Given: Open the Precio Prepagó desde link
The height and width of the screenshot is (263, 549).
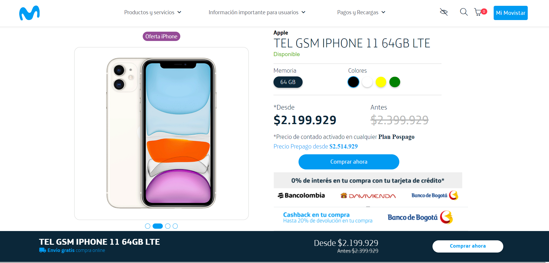Looking at the screenshot, I should click(315, 146).
